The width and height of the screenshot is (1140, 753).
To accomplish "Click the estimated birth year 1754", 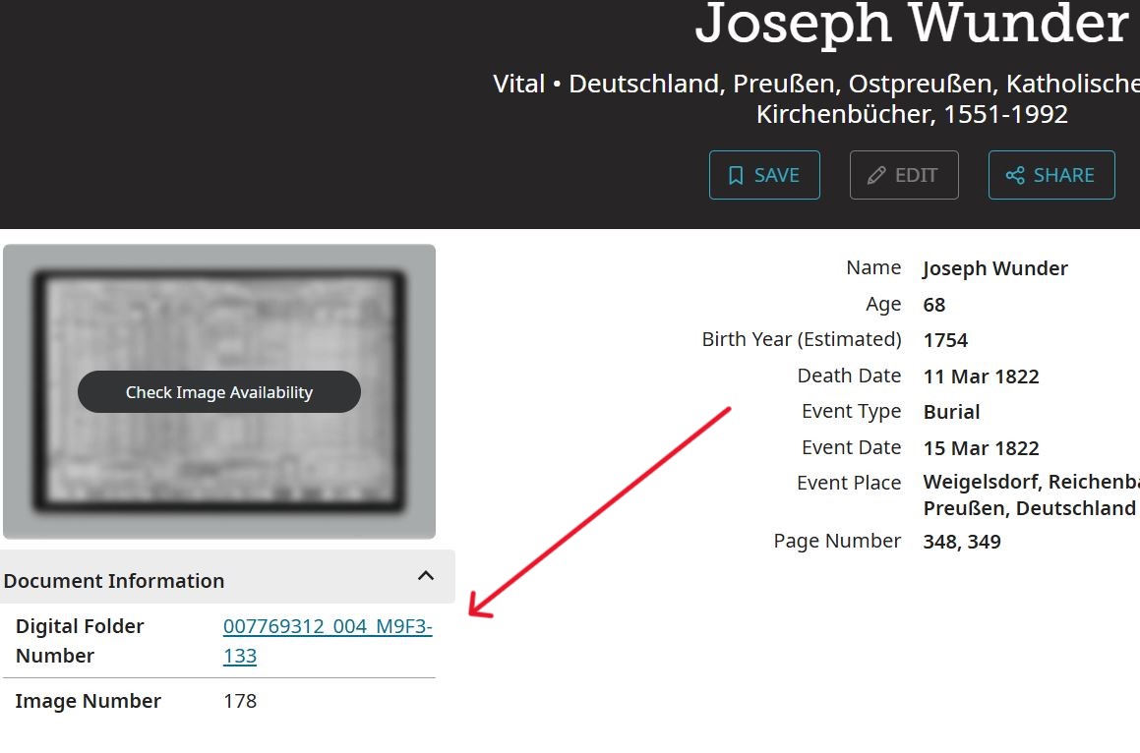I will (945, 340).
